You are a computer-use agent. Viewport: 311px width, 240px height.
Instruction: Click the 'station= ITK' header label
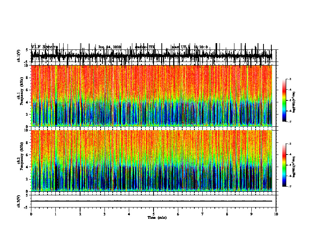[145, 47]
